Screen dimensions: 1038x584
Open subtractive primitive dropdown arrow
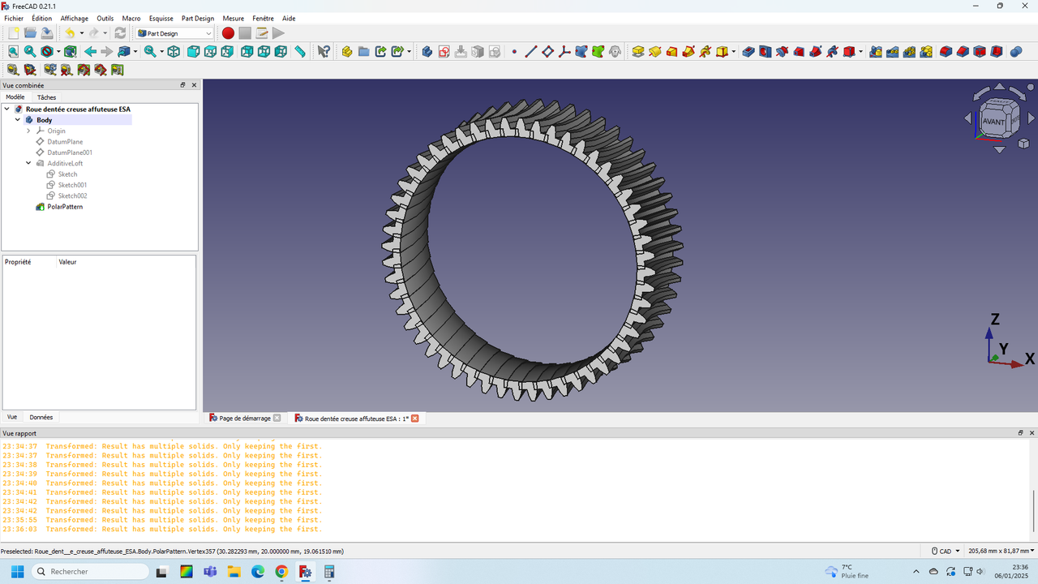861,51
